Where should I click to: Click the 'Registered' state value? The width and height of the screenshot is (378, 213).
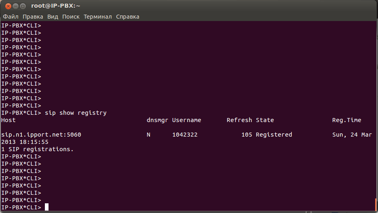pos(274,135)
